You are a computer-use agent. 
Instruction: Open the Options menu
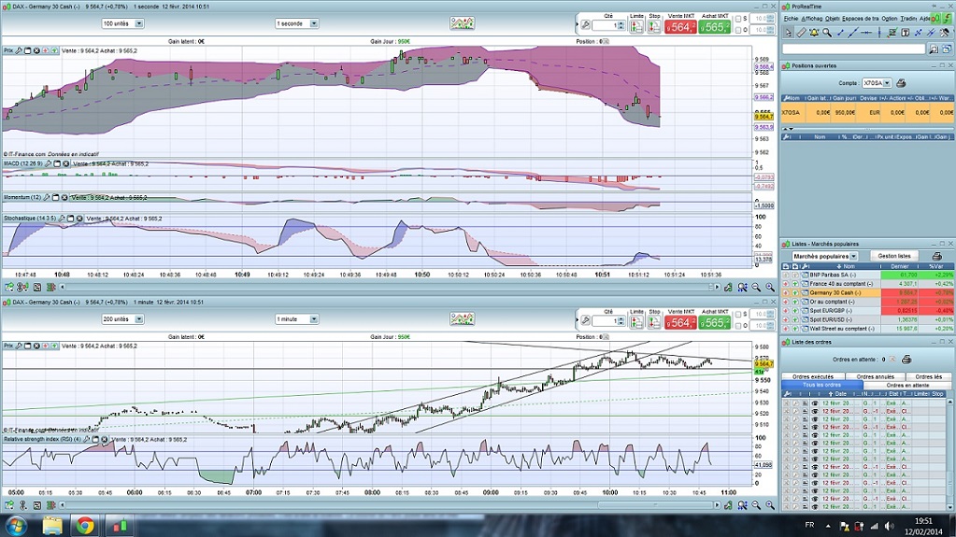[x=890, y=19]
